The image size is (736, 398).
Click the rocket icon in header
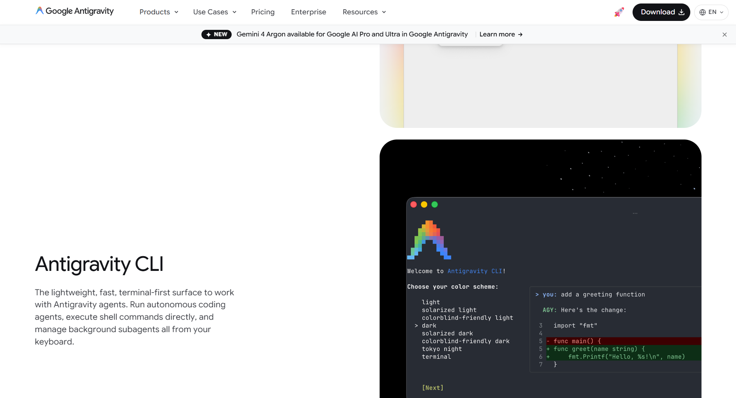click(x=619, y=12)
